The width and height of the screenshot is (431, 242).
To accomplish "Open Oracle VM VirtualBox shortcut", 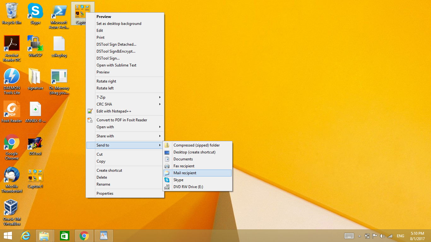I will [x=12, y=208].
